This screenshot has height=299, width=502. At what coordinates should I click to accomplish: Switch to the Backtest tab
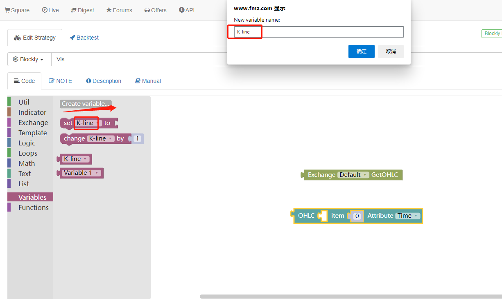[x=84, y=38]
